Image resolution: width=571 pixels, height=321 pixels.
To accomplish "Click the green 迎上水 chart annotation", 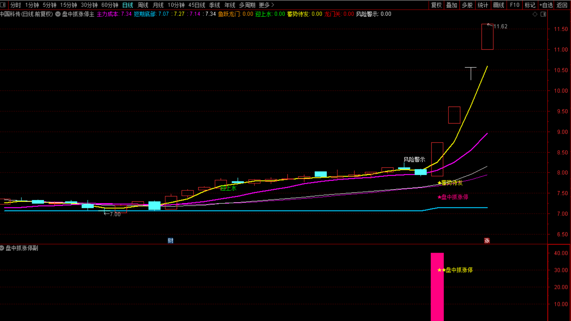I will point(228,188).
